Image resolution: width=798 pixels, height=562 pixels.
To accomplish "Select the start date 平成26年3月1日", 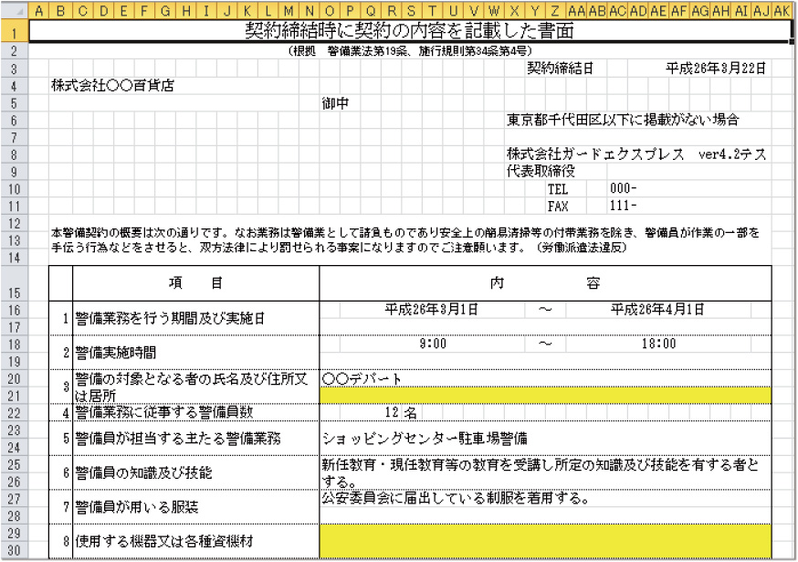I will [x=432, y=309].
